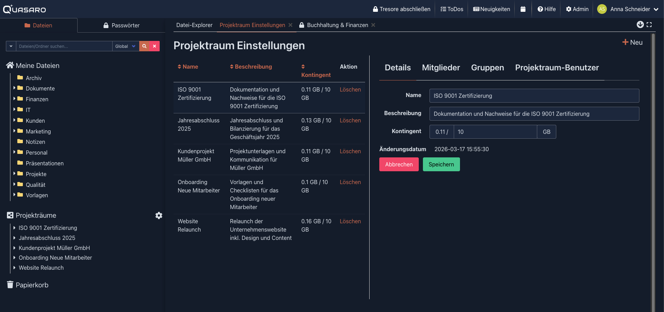Open the ToDos list
The height and width of the screenshot is (312, 664).
click(x=452, y=9)
